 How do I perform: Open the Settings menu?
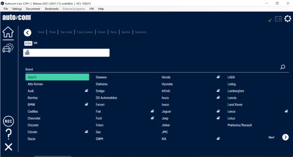click(x=17, y=9)
